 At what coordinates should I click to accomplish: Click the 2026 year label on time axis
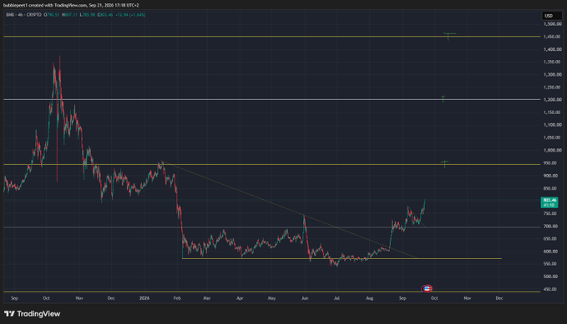(x=144, y=298)
